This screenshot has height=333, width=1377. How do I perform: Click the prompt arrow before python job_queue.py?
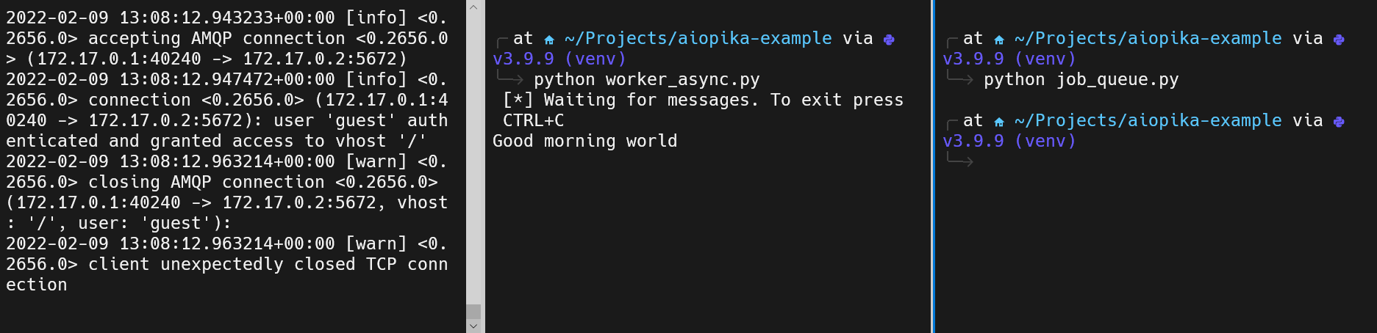pos(959,78)
